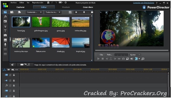Open the Voice-Over microphone room
This screenshot has height=98, width=171.
[5, 45]
